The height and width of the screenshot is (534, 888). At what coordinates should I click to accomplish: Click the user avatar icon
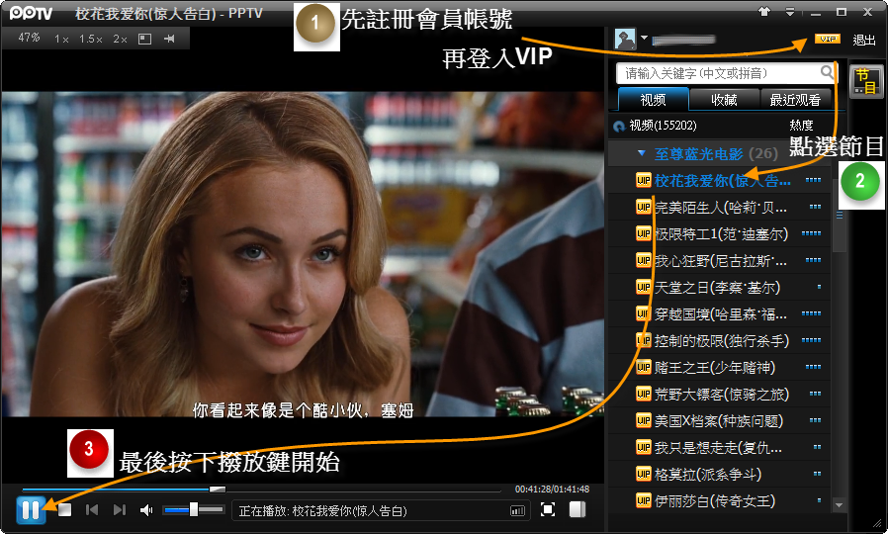coord(625,40)
